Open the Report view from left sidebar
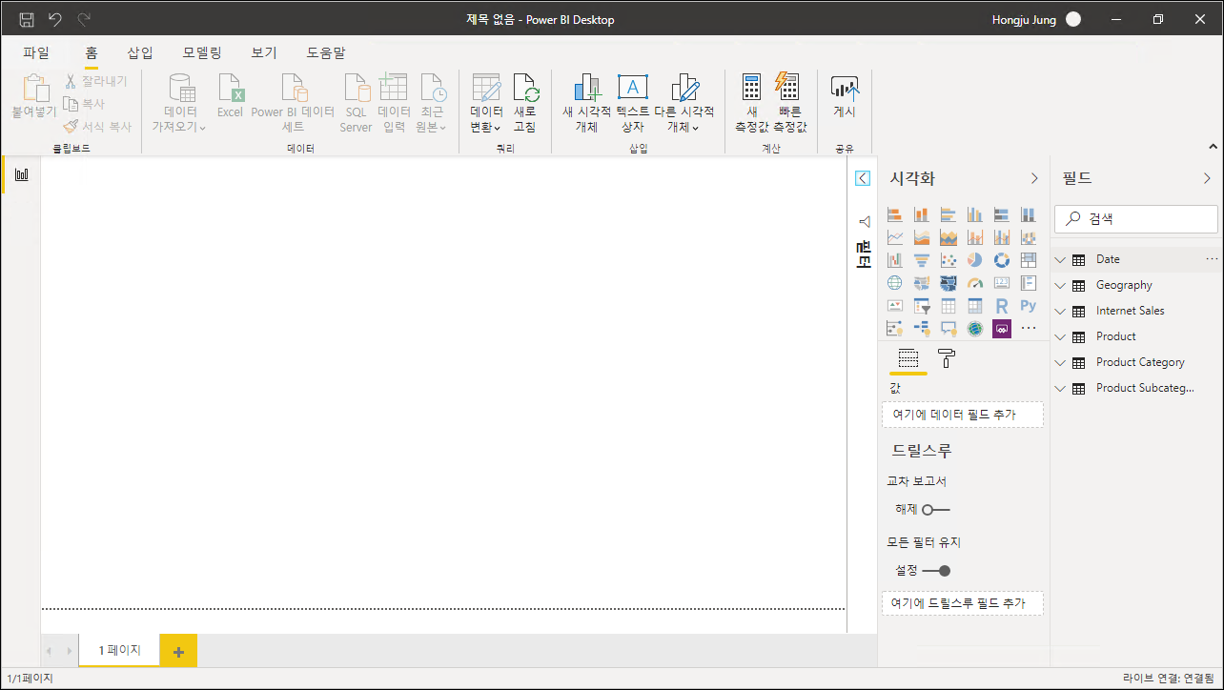Image resolution: width=1224 pixels, height=690 pixels. click(x=21, y=174)
